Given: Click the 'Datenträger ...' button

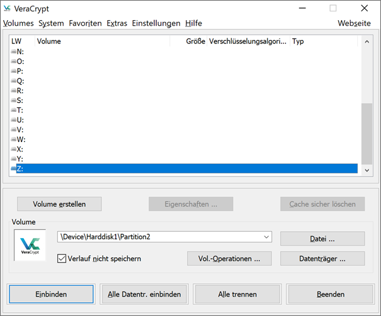Looking at the screenshot, I should [x=322, y=258].
